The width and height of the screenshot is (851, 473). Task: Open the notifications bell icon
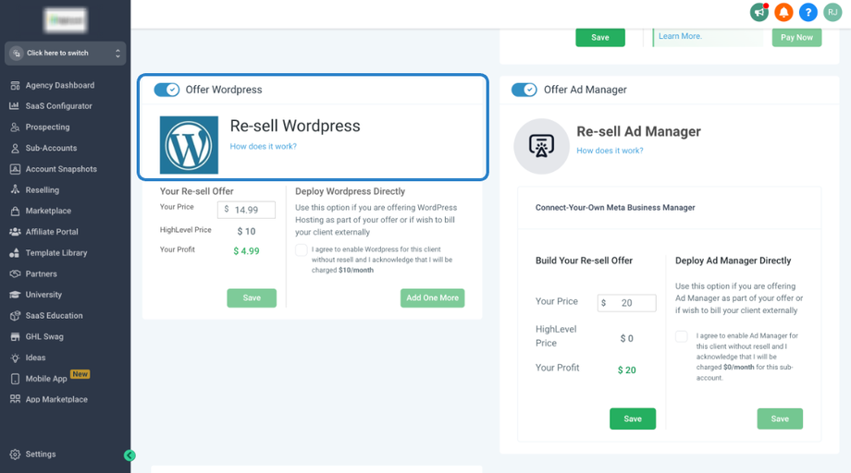pyautogui.click(x=783, y=12)
